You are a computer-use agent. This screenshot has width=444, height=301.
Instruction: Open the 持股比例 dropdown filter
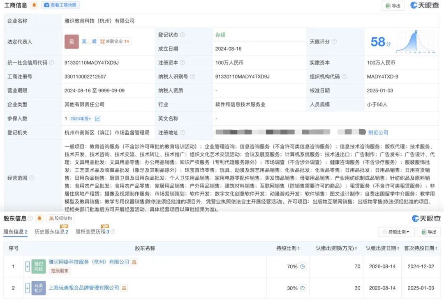coord(396,232)
